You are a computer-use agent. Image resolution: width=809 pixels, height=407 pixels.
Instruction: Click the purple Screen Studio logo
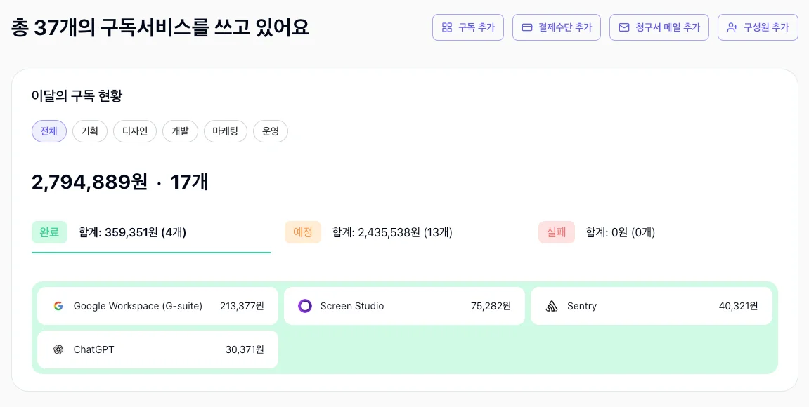click(306, 306)
